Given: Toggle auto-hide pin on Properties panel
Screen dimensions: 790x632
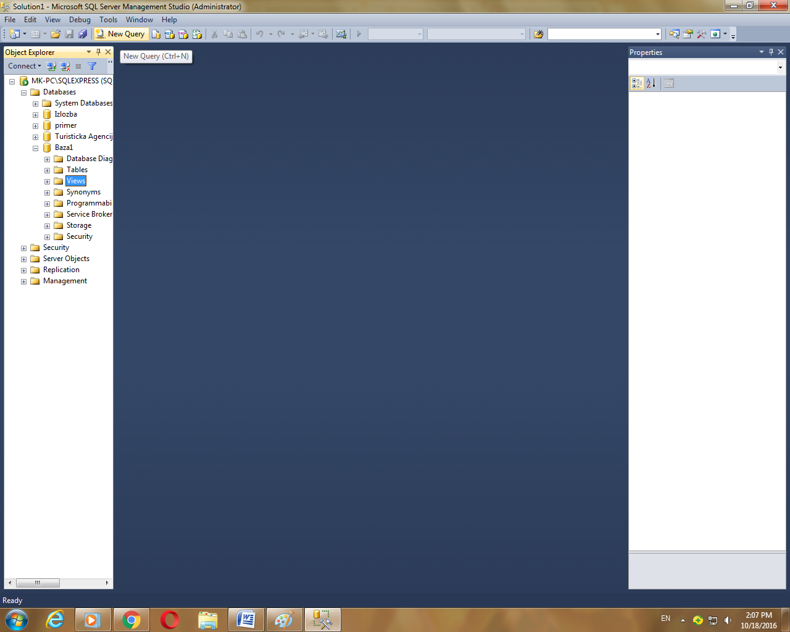Looking at the screenshot, I should pyautogui.click(x=771, y=52).
